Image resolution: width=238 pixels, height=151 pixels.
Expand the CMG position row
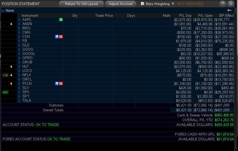click(19, 32)
